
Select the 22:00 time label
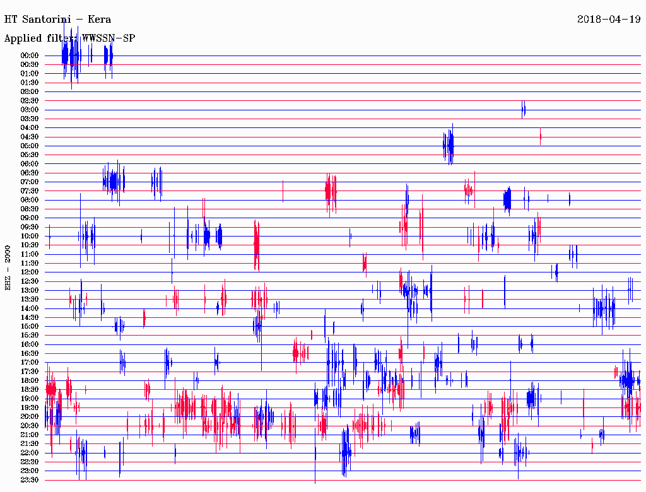pos(30,453)
